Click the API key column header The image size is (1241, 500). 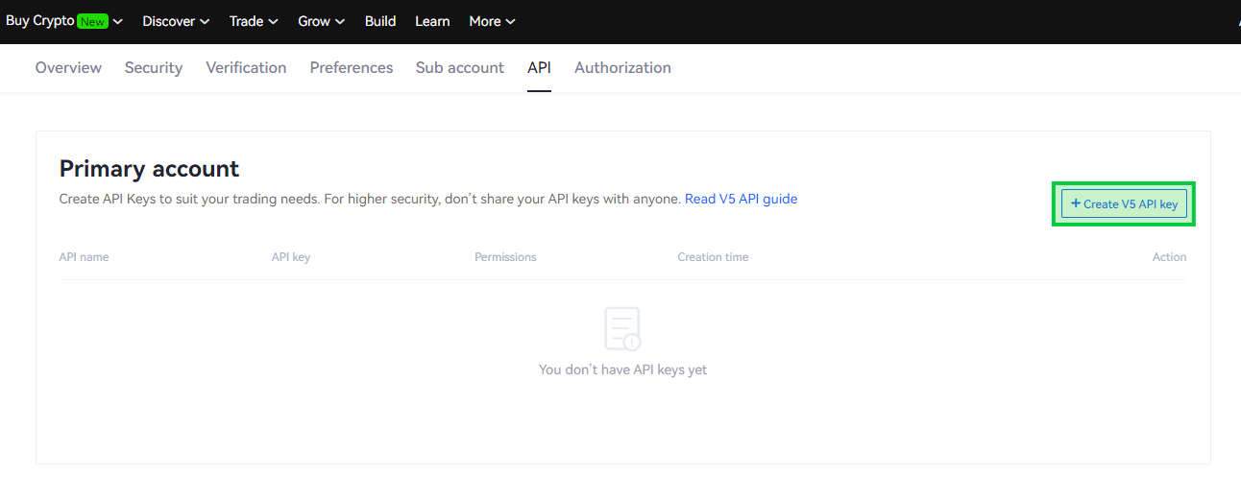pos(291,257)
